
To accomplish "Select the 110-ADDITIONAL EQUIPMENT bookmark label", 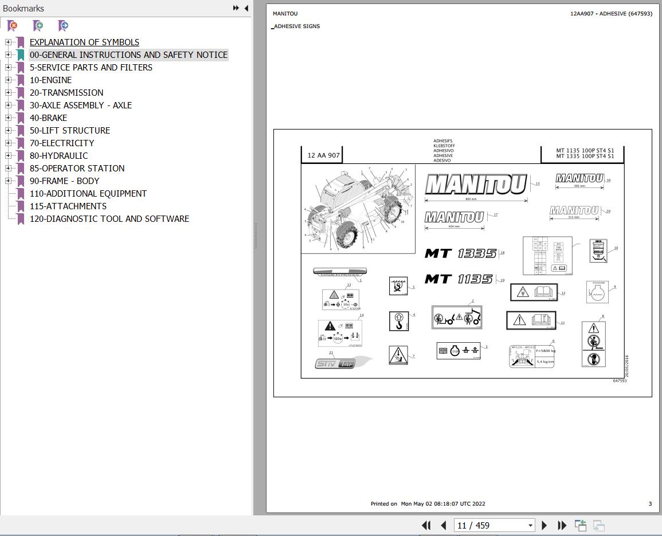I will [88, 193].
